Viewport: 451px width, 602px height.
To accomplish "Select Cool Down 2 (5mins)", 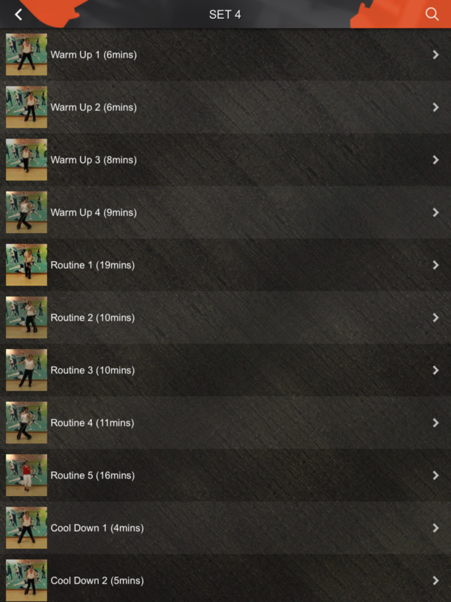I will pos(225,580).
